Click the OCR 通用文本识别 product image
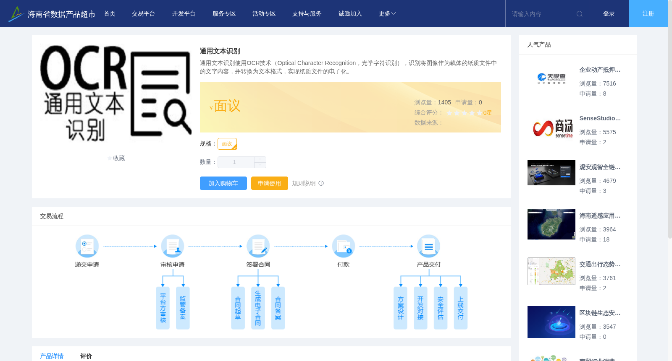The height and width of the screenshot is (361, 672). tap(116, 93)
